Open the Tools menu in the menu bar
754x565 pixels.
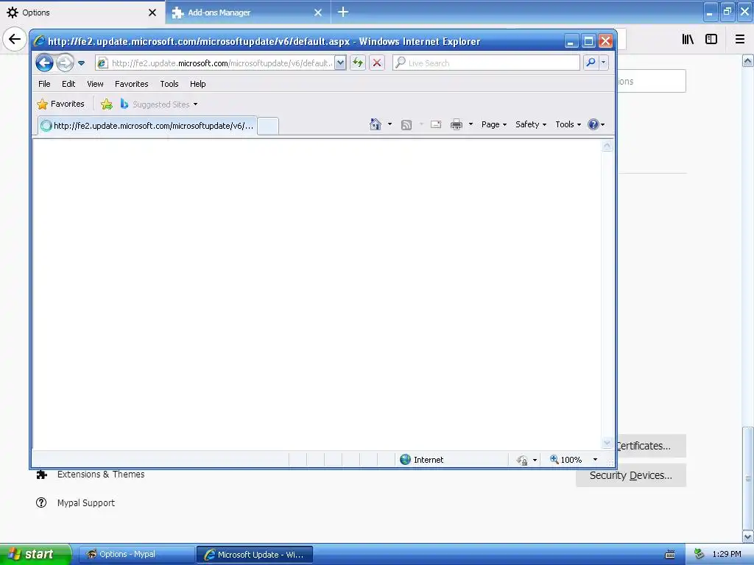[x=169, y=84]
